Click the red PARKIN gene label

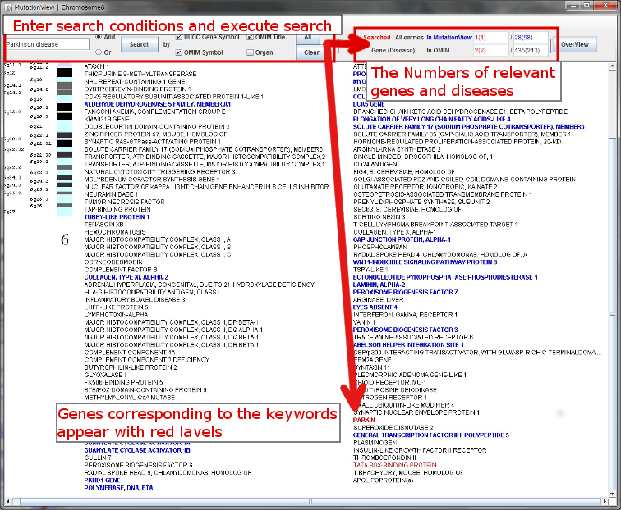pyautogui.click(x=364, y=418)
